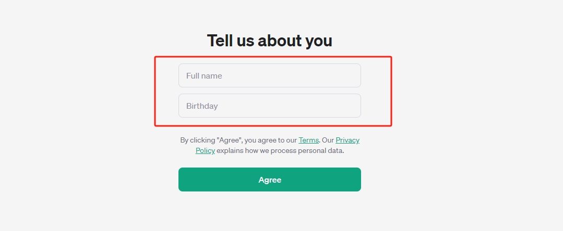Click the Full name input field
563x231 pixels.
269,75
